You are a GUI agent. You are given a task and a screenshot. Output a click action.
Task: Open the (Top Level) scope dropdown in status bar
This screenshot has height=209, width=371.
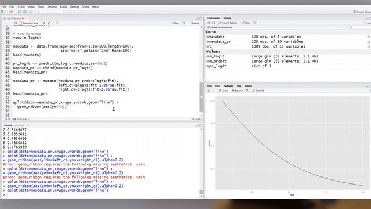pyautogui.click(x=21, y=119)
